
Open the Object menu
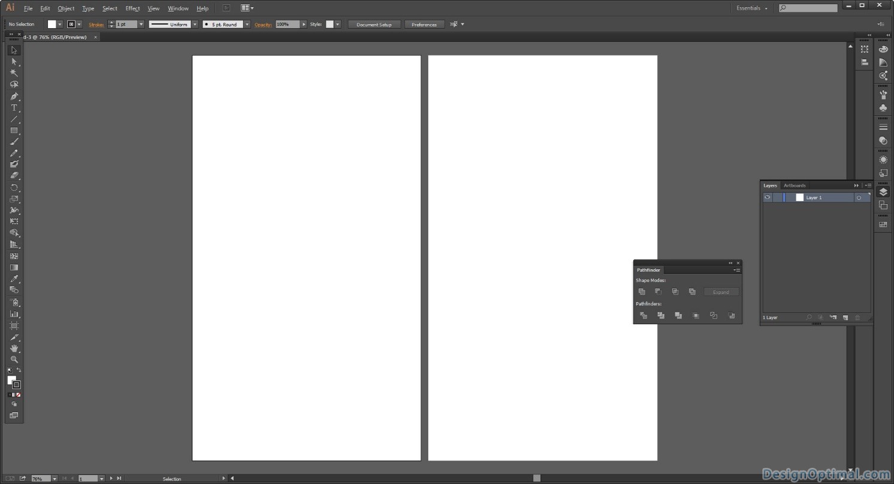click(x=66, y=8)
